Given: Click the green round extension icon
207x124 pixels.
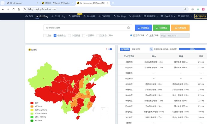Looking at the screenshot, I should [198, 9].
